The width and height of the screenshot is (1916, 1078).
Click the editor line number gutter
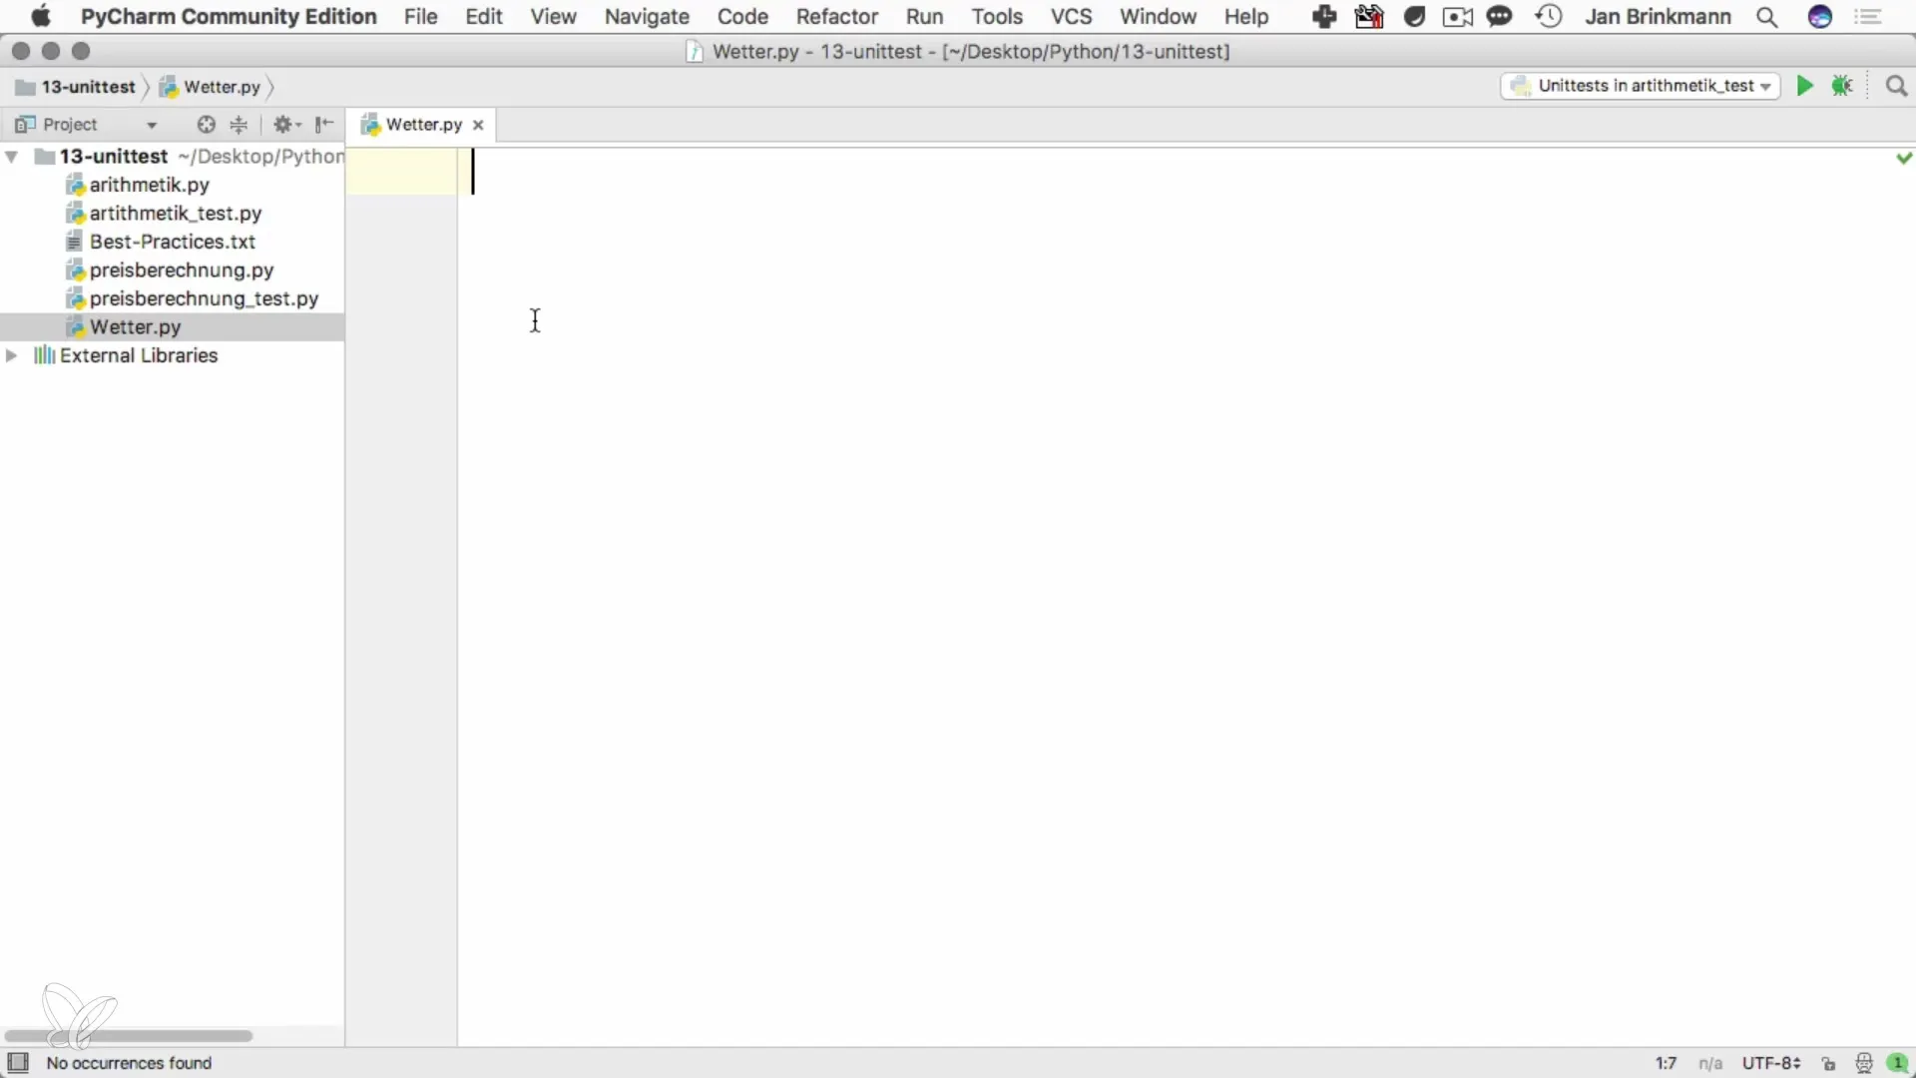401,599
